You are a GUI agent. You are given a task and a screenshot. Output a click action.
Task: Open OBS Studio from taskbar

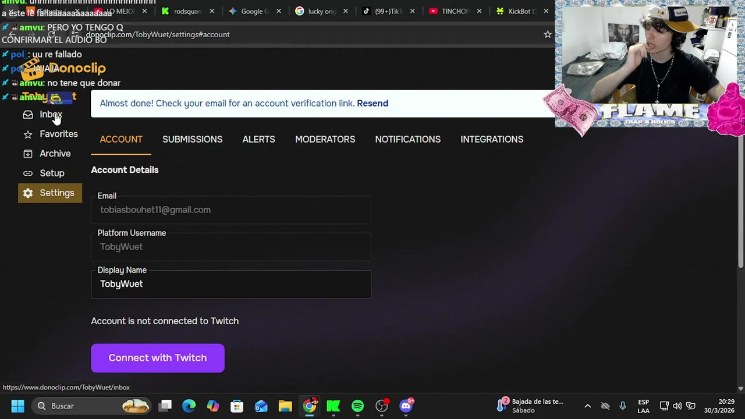pyautogui.click(x=382, y=406)
